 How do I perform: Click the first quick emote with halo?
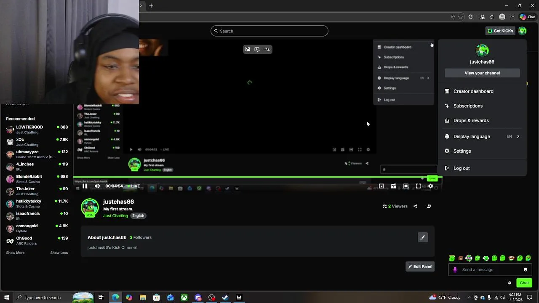452,258
